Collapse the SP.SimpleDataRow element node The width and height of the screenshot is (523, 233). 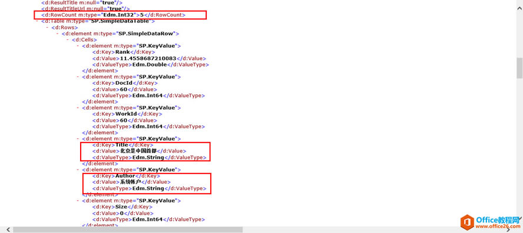click(58, 34)
